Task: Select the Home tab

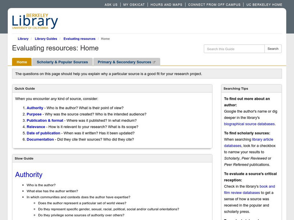Action: coord(21,62)
